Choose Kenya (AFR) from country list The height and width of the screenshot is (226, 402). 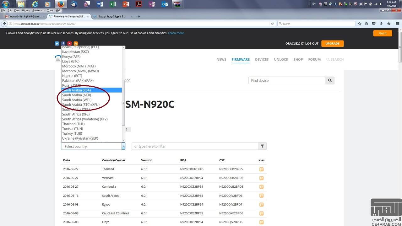coord(92,56)
